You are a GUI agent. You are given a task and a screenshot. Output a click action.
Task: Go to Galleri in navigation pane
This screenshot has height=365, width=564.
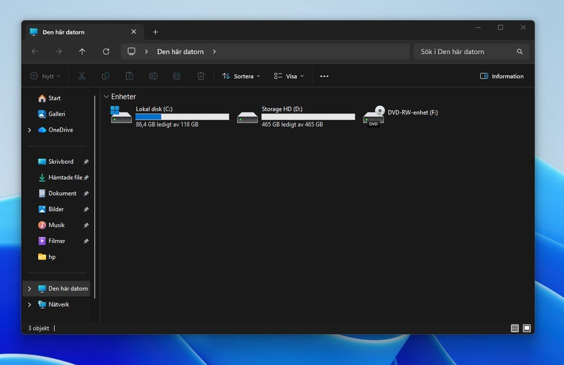[x=56, y=114]
